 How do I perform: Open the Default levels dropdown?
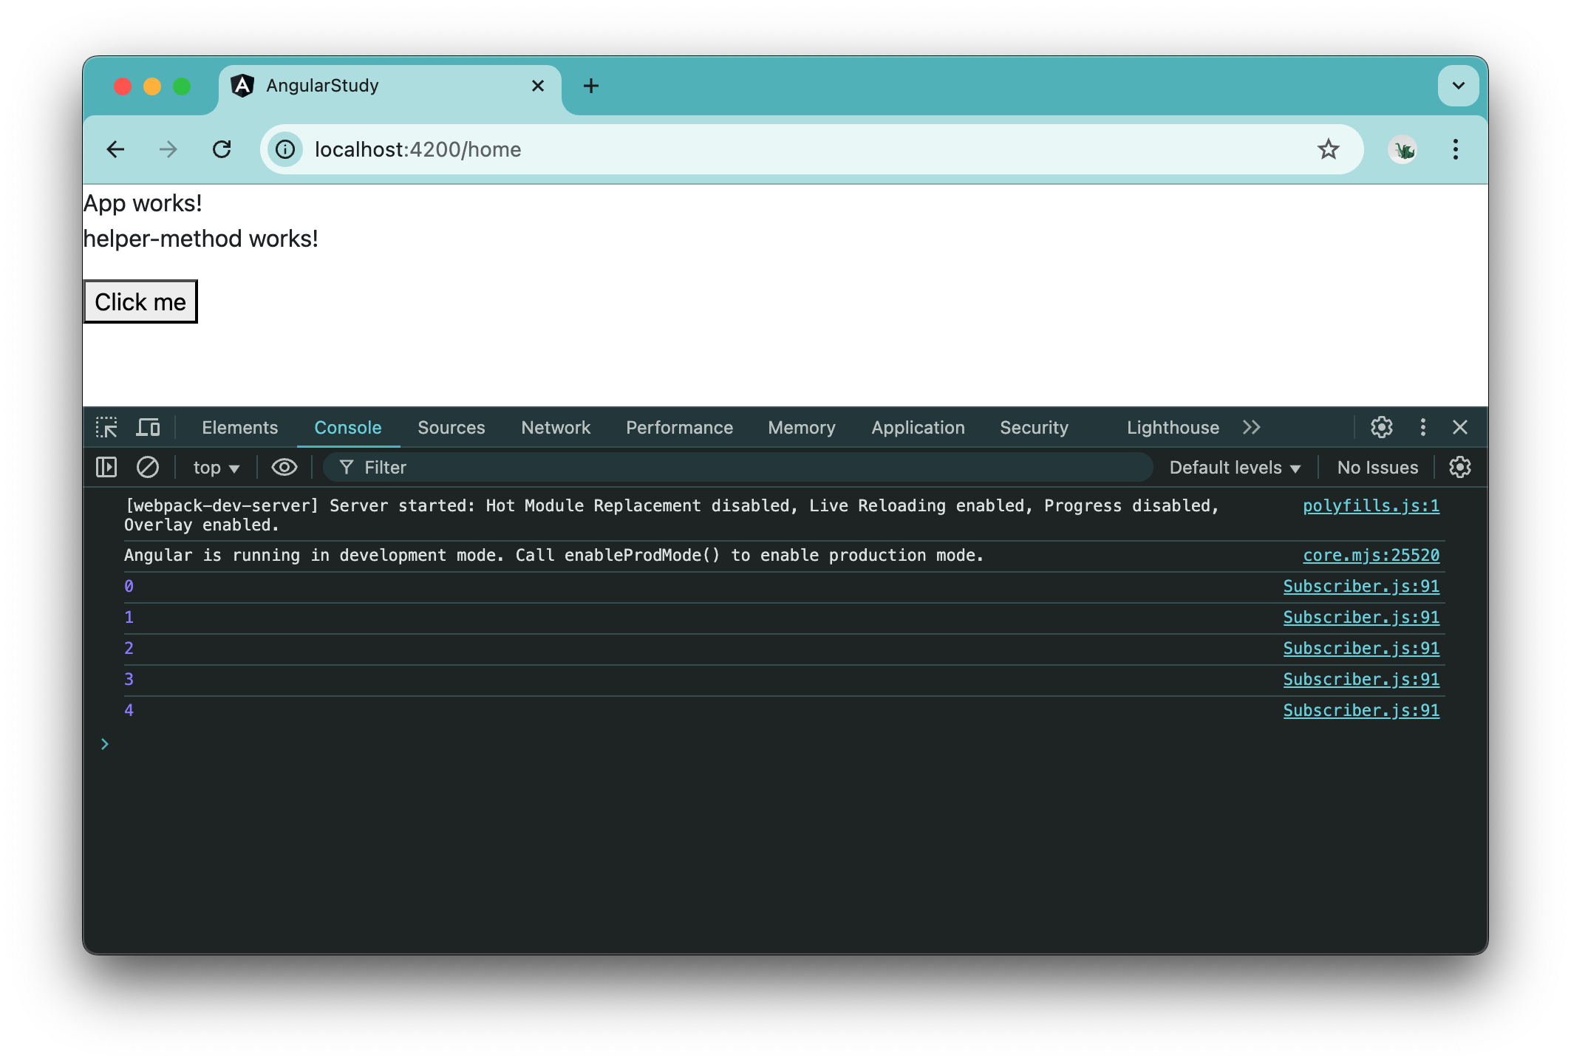click(x=1234, y=467)
